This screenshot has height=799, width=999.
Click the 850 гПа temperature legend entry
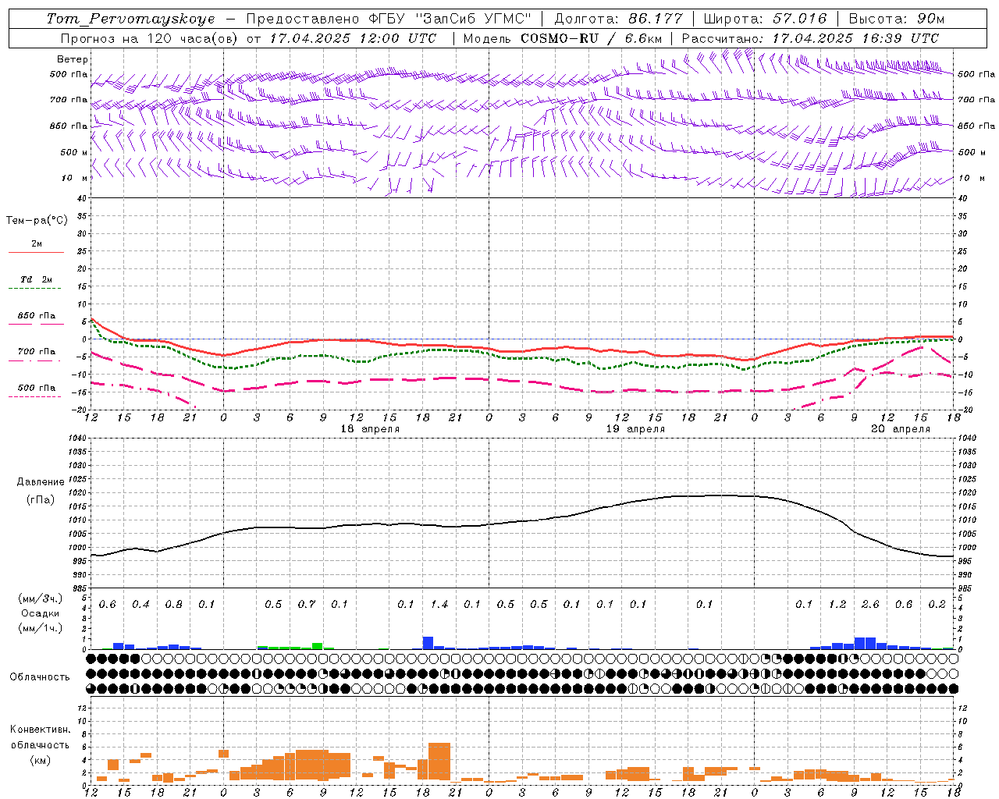36,316
